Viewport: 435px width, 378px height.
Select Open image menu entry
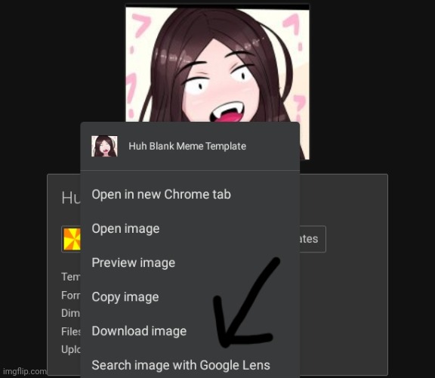tap(190, 228)
